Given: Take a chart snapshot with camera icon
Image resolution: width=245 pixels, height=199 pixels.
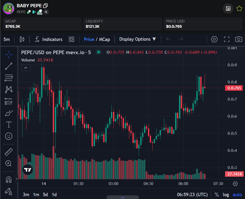Looking at the screenshot, I should pyautogui.click(x=239, y=39).
